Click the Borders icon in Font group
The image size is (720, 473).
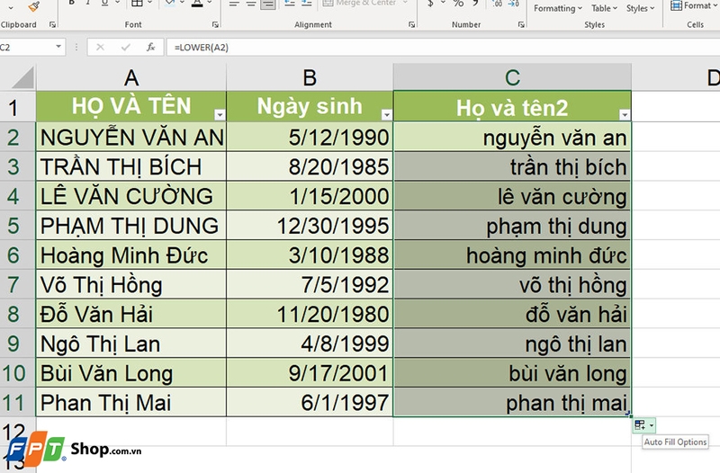click(137, 4)
